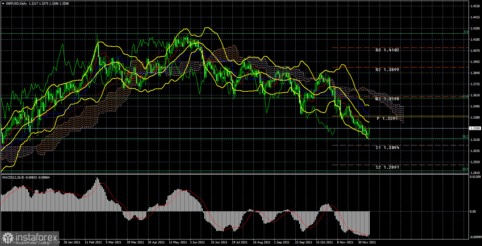Click the 1.2920 price axis value
482x246 pixels.
pos(475,162)
